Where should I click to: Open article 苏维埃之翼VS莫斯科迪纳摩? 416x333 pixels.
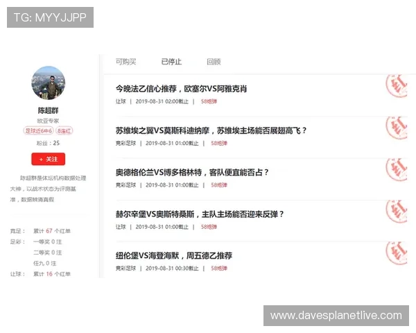211,130
